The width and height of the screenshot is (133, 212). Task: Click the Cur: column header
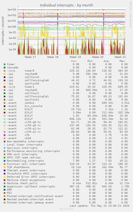point(74,61)
